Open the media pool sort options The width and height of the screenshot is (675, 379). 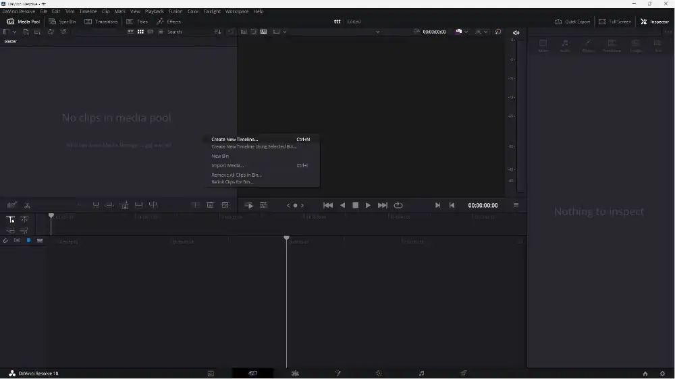tap(217, 32)
